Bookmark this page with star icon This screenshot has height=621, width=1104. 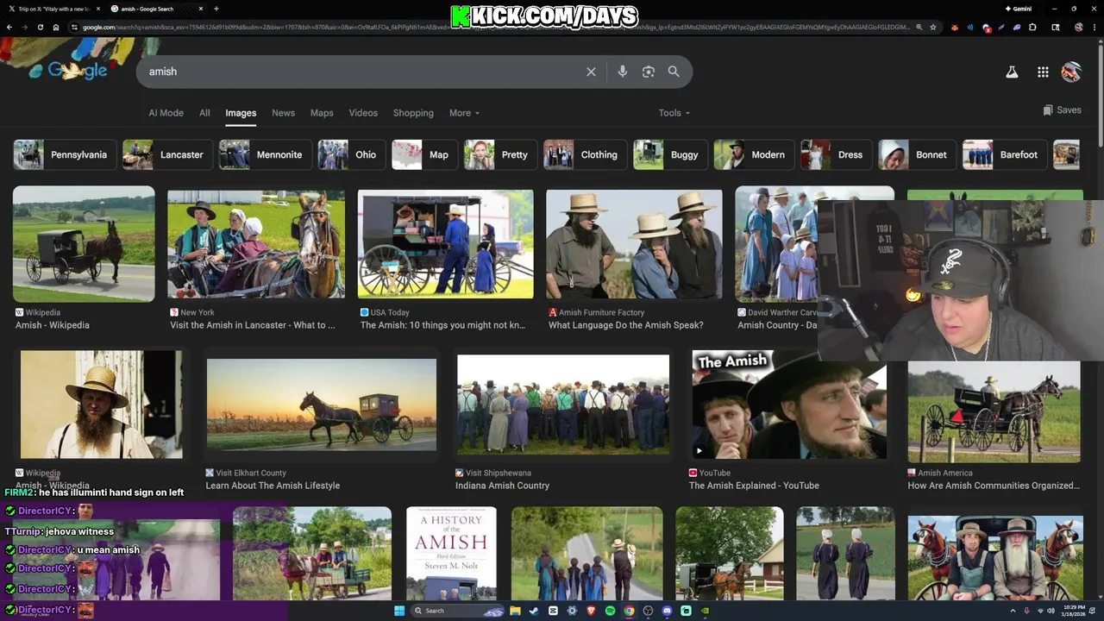932,27
